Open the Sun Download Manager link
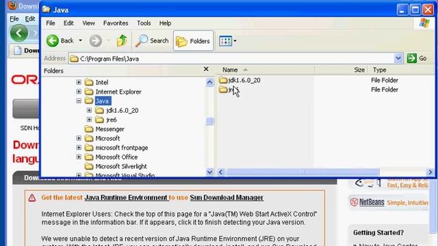This screenshot has height=246, width=438. (227, 197)
